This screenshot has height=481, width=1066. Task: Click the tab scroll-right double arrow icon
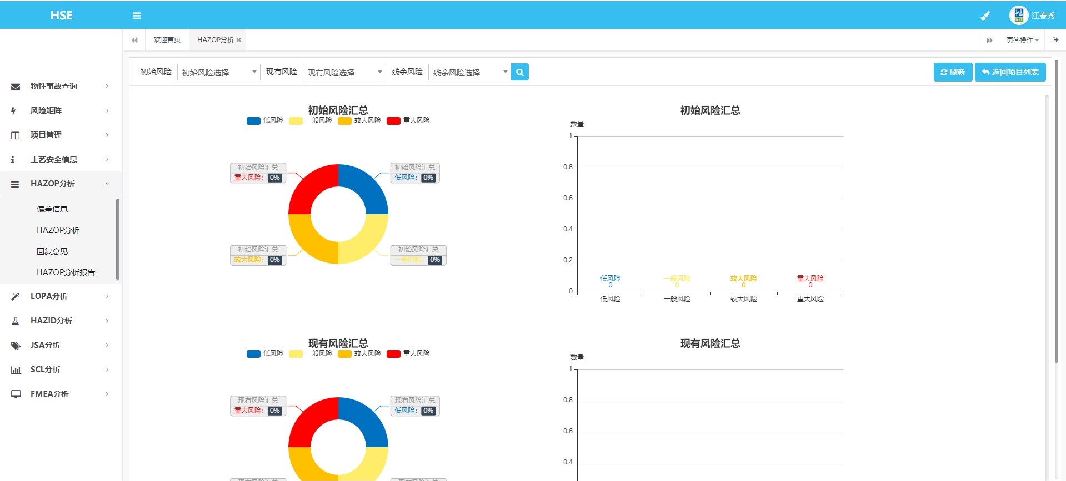tap(989, 40)
